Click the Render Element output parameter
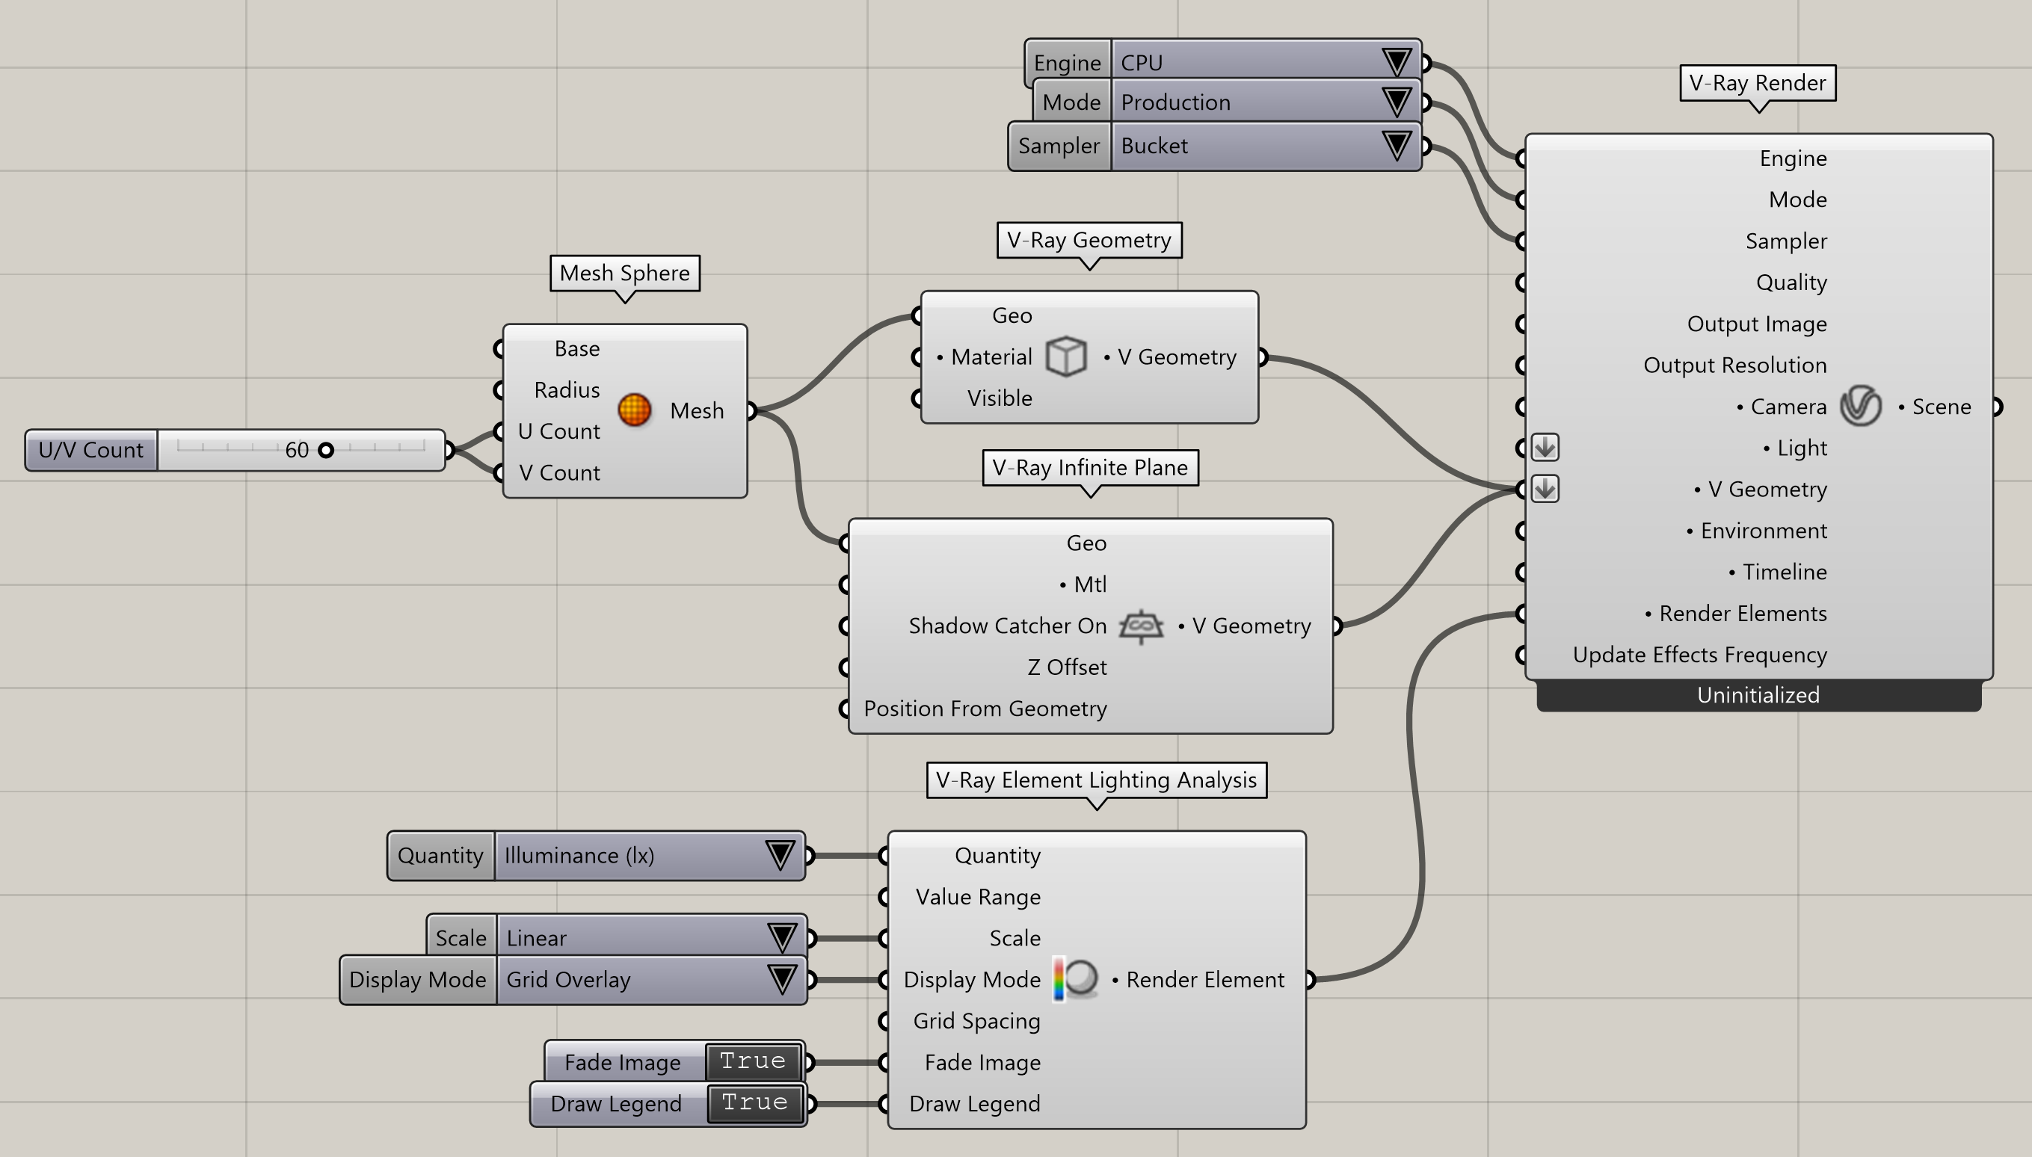Viewport: 2032px width, 1157px height. [1197, 979]
